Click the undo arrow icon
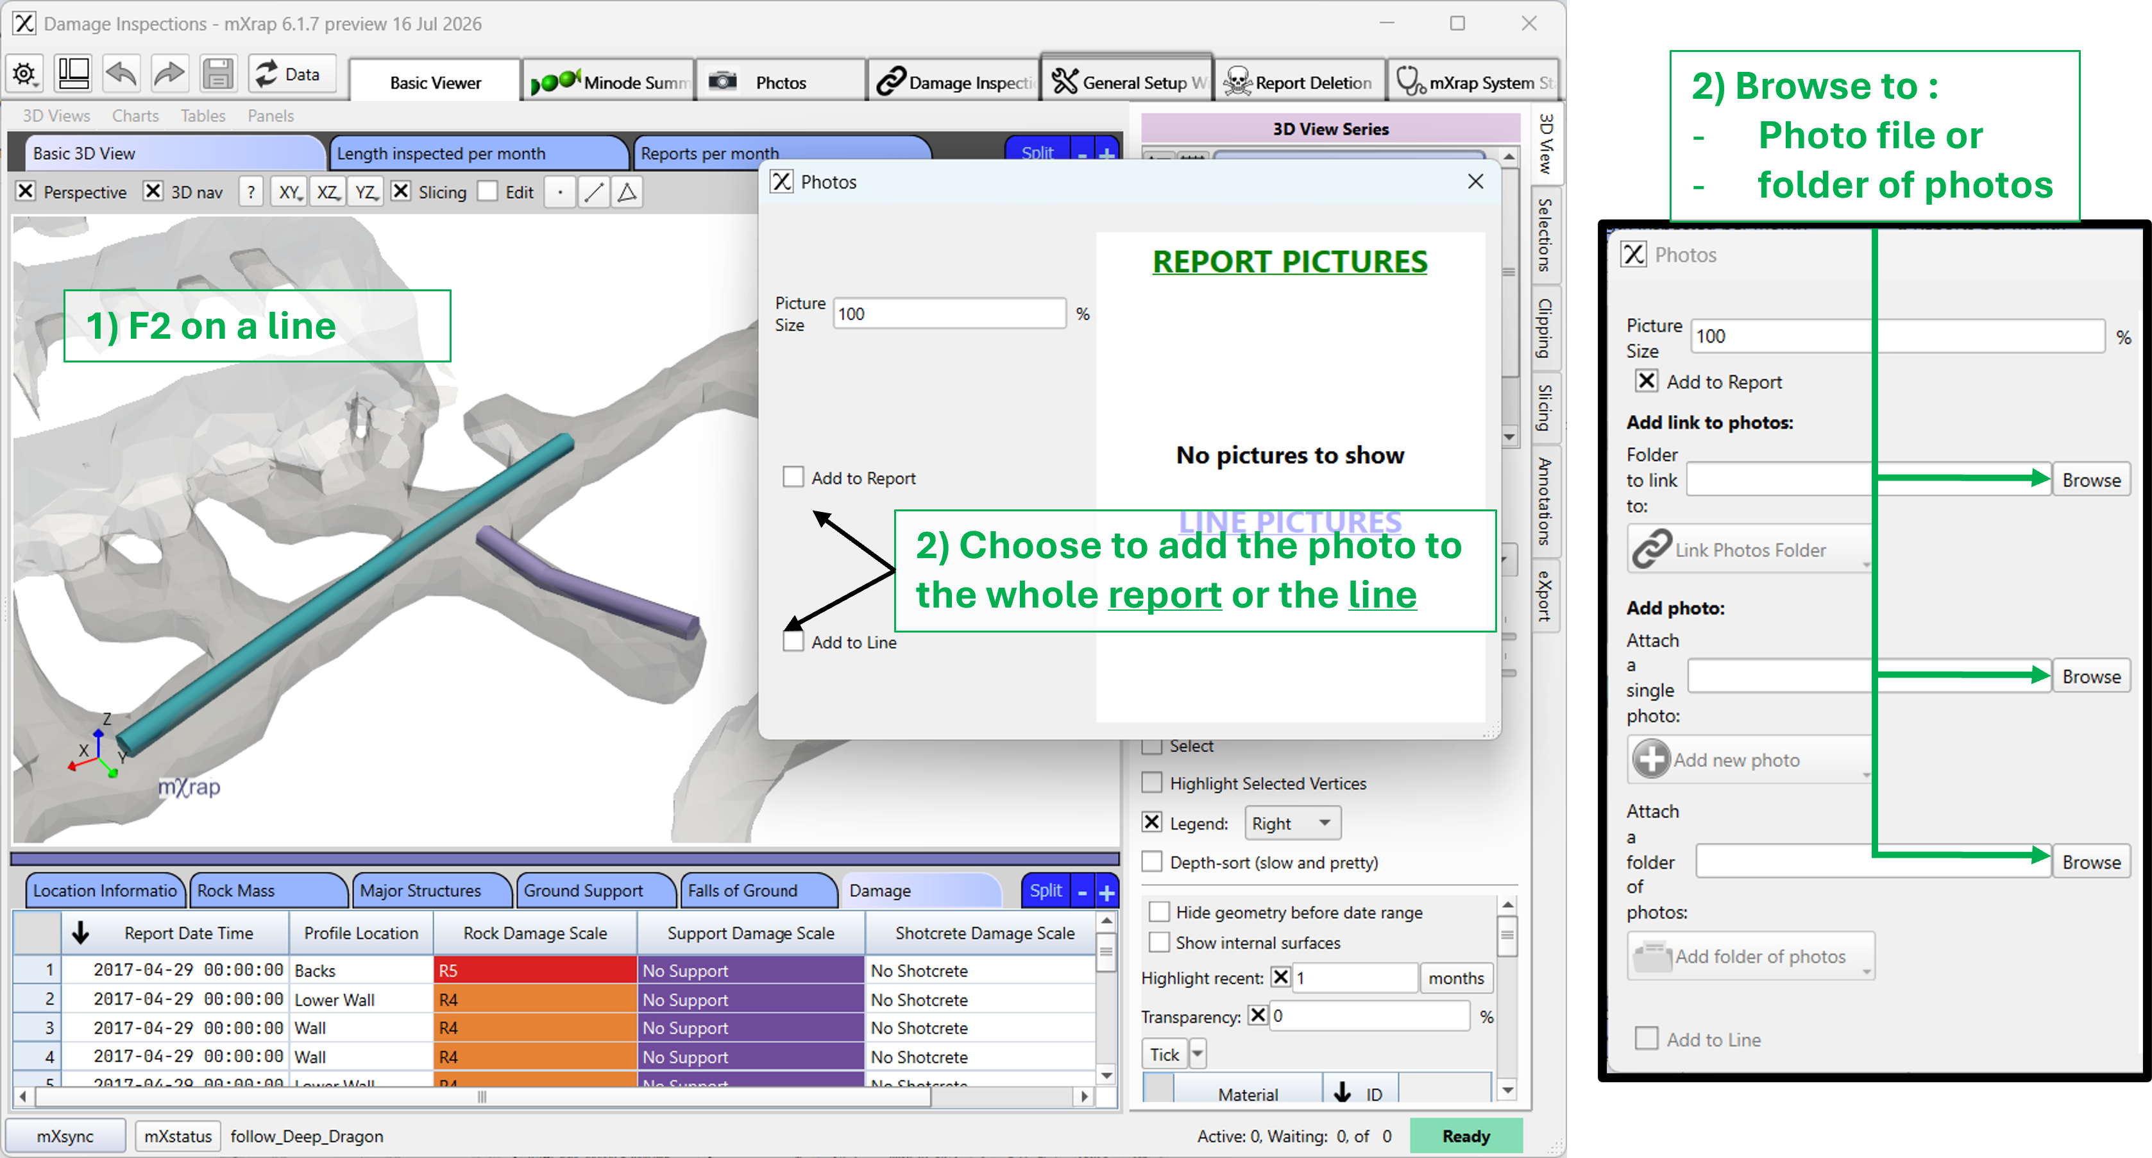 (x=121, y=74)
